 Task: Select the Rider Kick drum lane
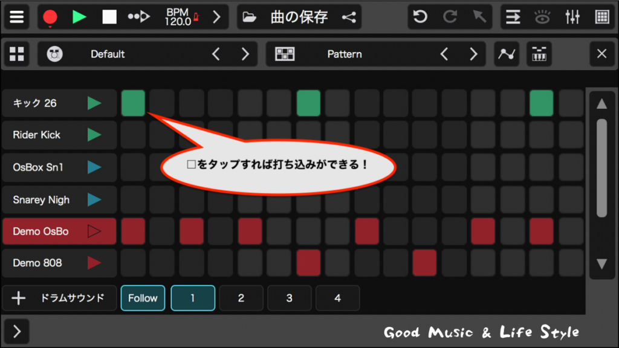[x=59, y=135]
